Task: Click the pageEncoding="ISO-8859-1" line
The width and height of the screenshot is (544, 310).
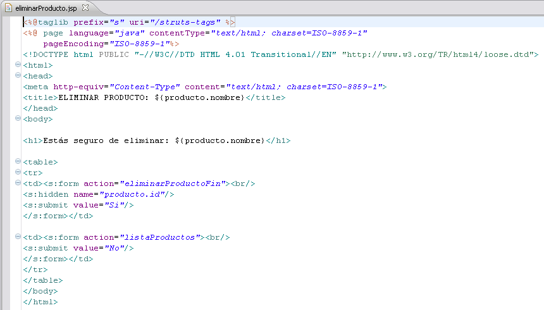Action: (x=111, y=44)
